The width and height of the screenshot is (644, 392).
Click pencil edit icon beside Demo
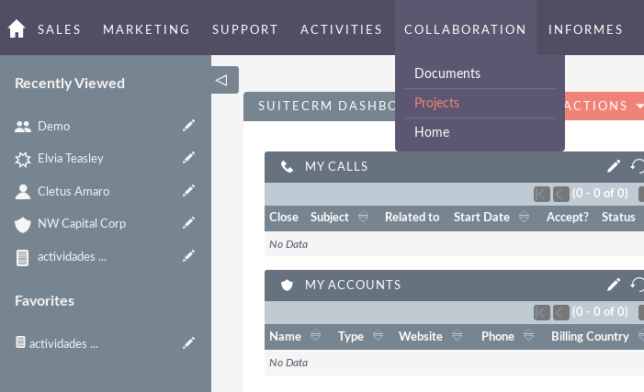[x=189, y=126]
